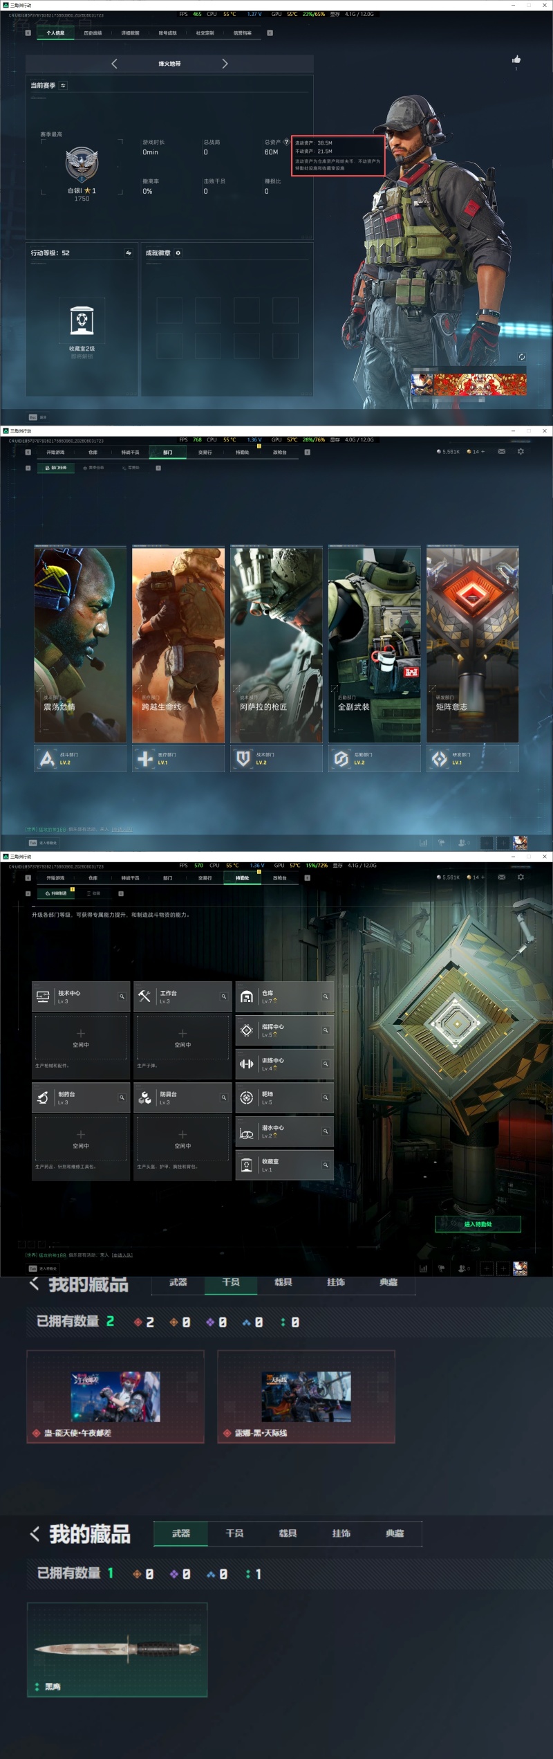This screenshot has width=553, height=1759.
Task: Click the 进入特勤处 button
Action: (478, 1224)
